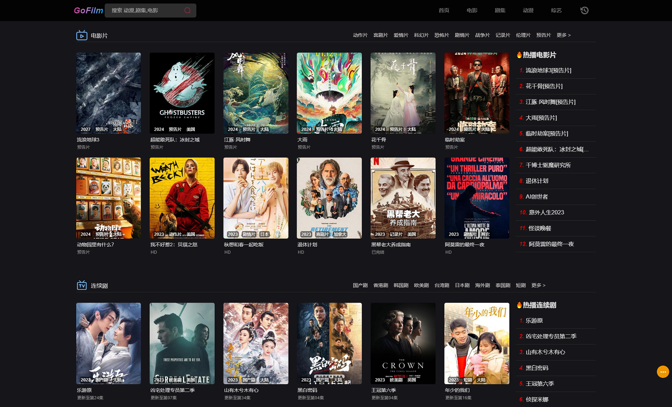Screen dimensions: 672x407
Task: Open the 流浪地球3 poster
Action: tap(108, 93)
